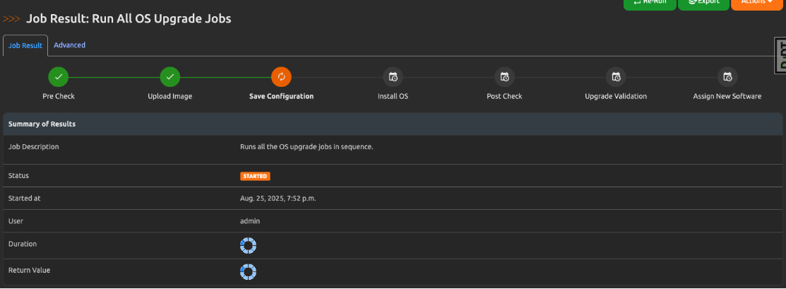786x289 pixels.
Task: Click the Return Value loading spinner
Action: click(248, 271)
